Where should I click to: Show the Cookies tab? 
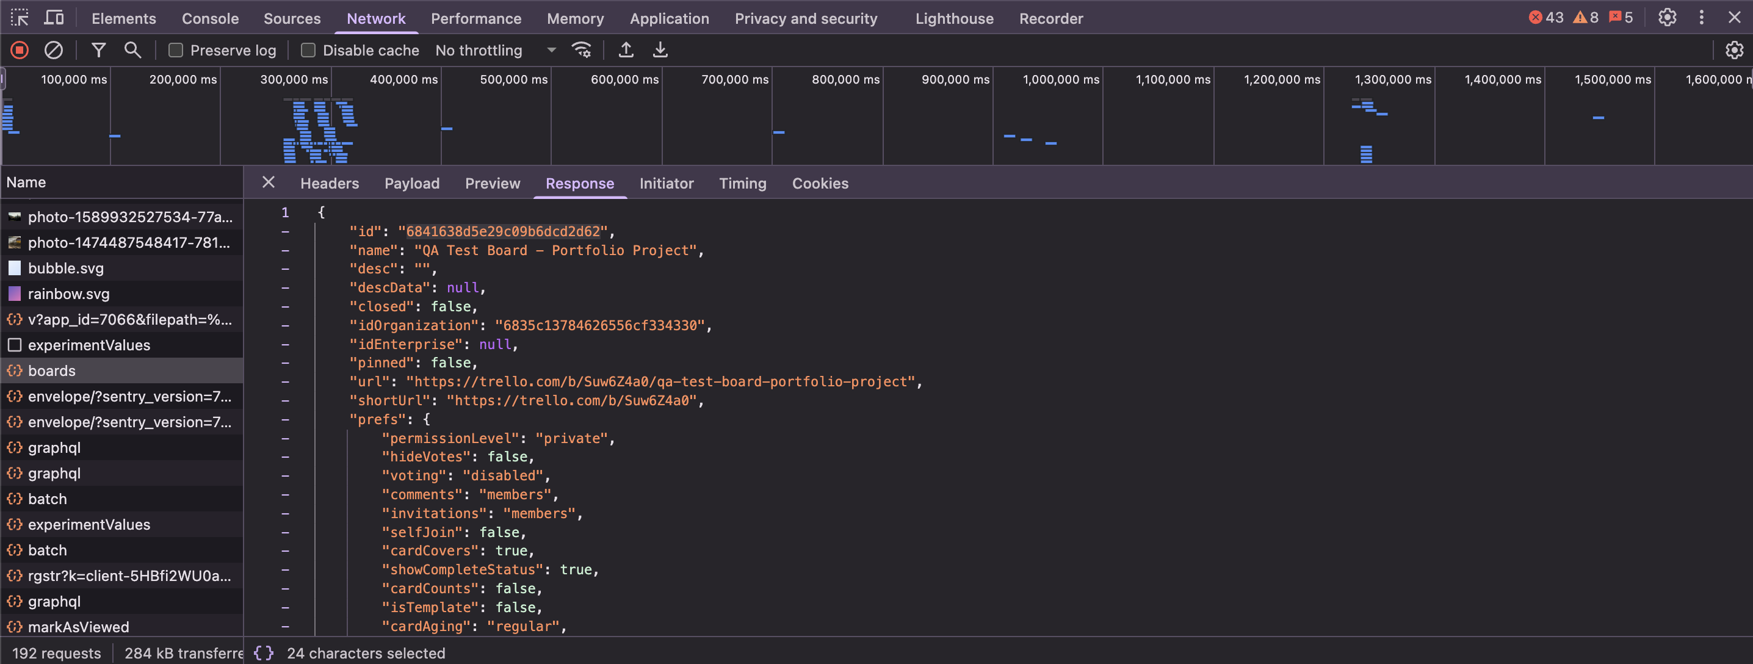(821, 184)
